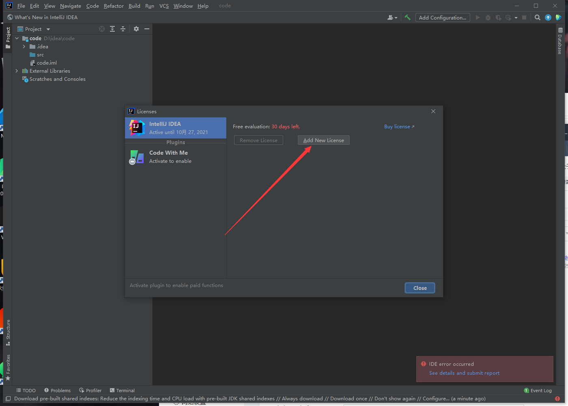568x406 pixels.
Task: Click the Remove License button
Action: 258,140
